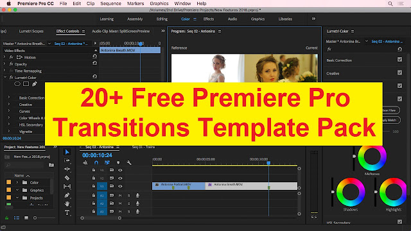The height and width of the screenshot is (231, 411).
Task: Expand Motion effect properties
Action: (4, 57)
